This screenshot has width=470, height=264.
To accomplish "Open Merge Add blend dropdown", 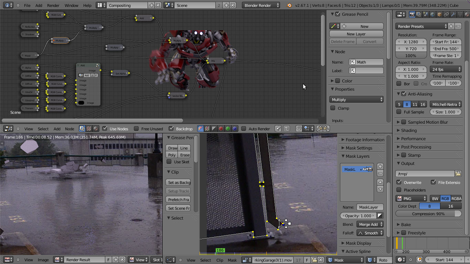I will [370, 224].
